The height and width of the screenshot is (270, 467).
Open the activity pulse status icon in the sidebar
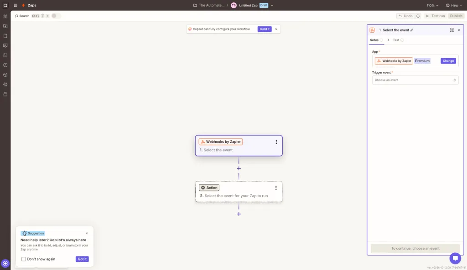[x=5, y=75]
